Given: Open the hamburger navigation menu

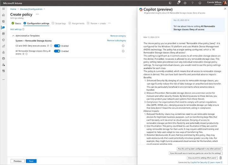Looking at the screenshot, I should (x=3, y=9).
